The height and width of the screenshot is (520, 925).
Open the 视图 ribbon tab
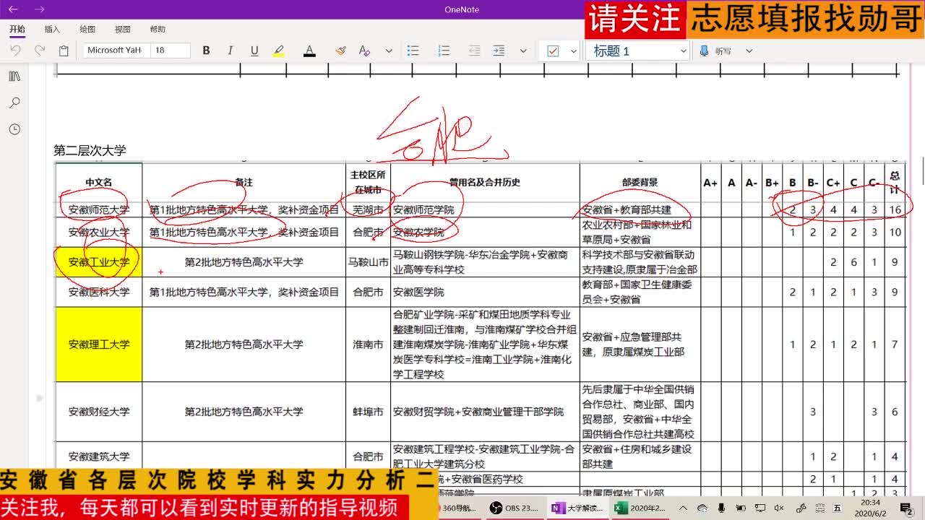(x=123, y=30)
